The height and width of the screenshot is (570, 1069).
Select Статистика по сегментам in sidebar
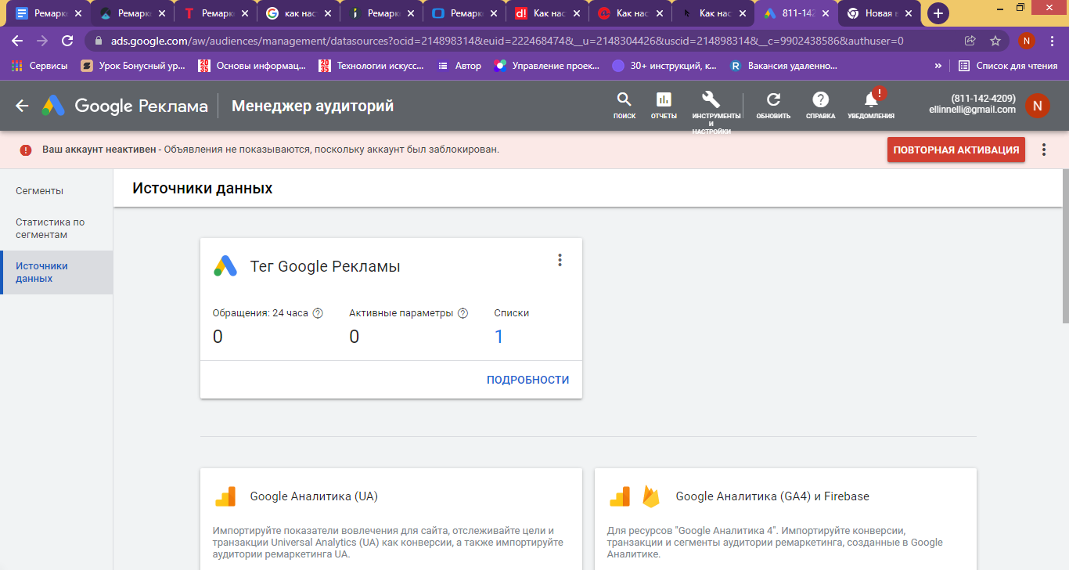50,229
